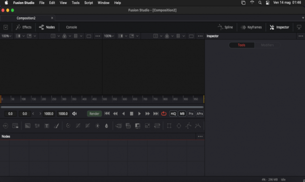Open the Console button

pos(71,27)
